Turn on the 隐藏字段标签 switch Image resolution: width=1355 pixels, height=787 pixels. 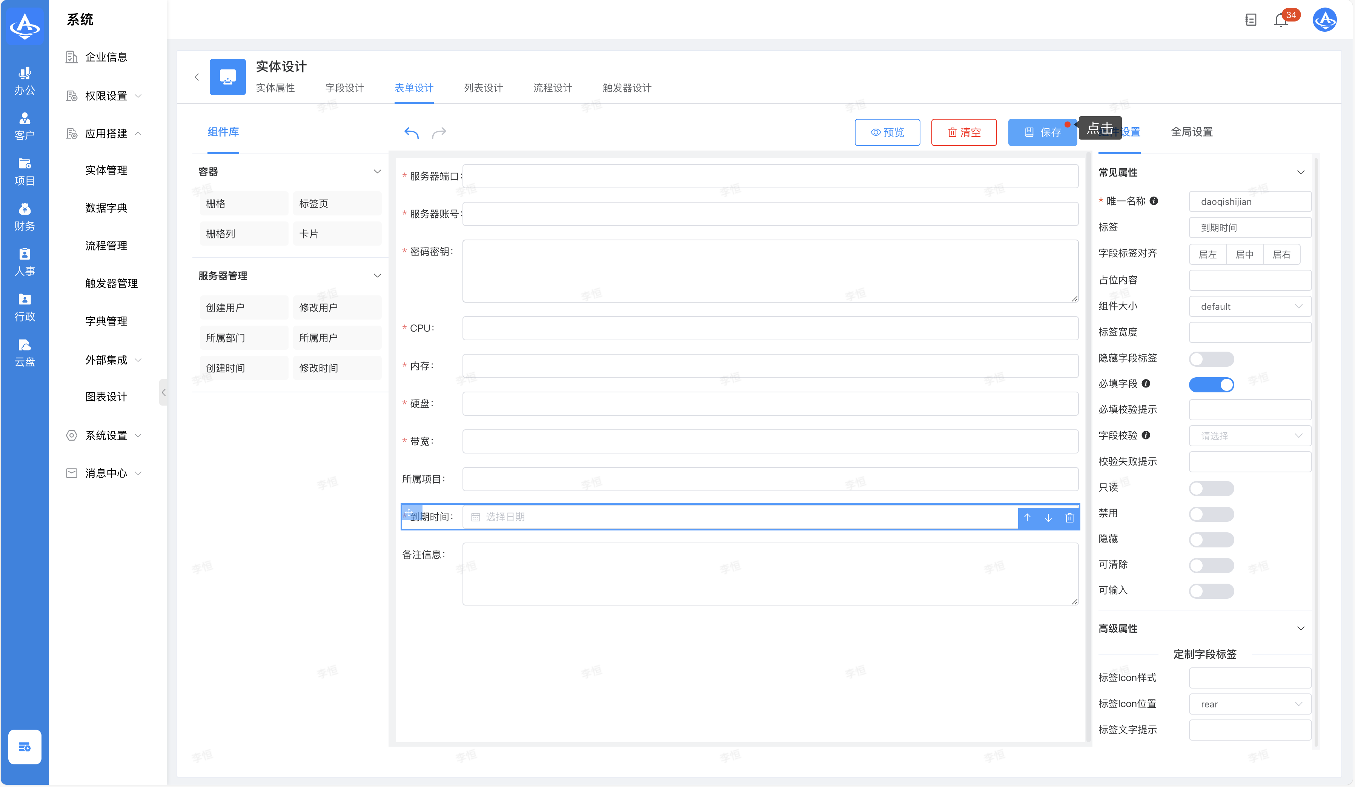click(x=1211, y=359)
